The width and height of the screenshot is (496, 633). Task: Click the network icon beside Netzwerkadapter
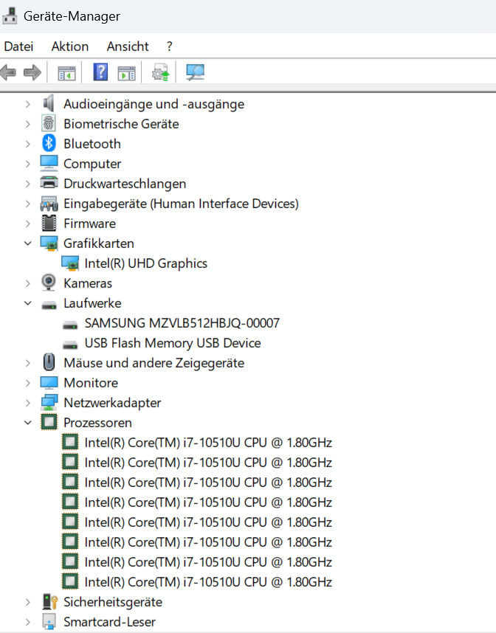click(x=49, y=402)
